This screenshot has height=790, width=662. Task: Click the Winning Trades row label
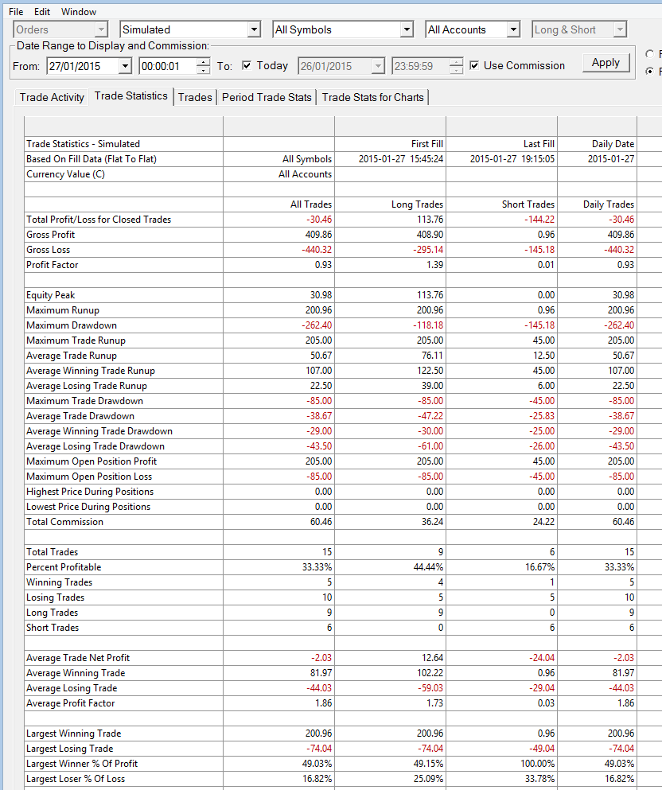click(x=60, y=582)
